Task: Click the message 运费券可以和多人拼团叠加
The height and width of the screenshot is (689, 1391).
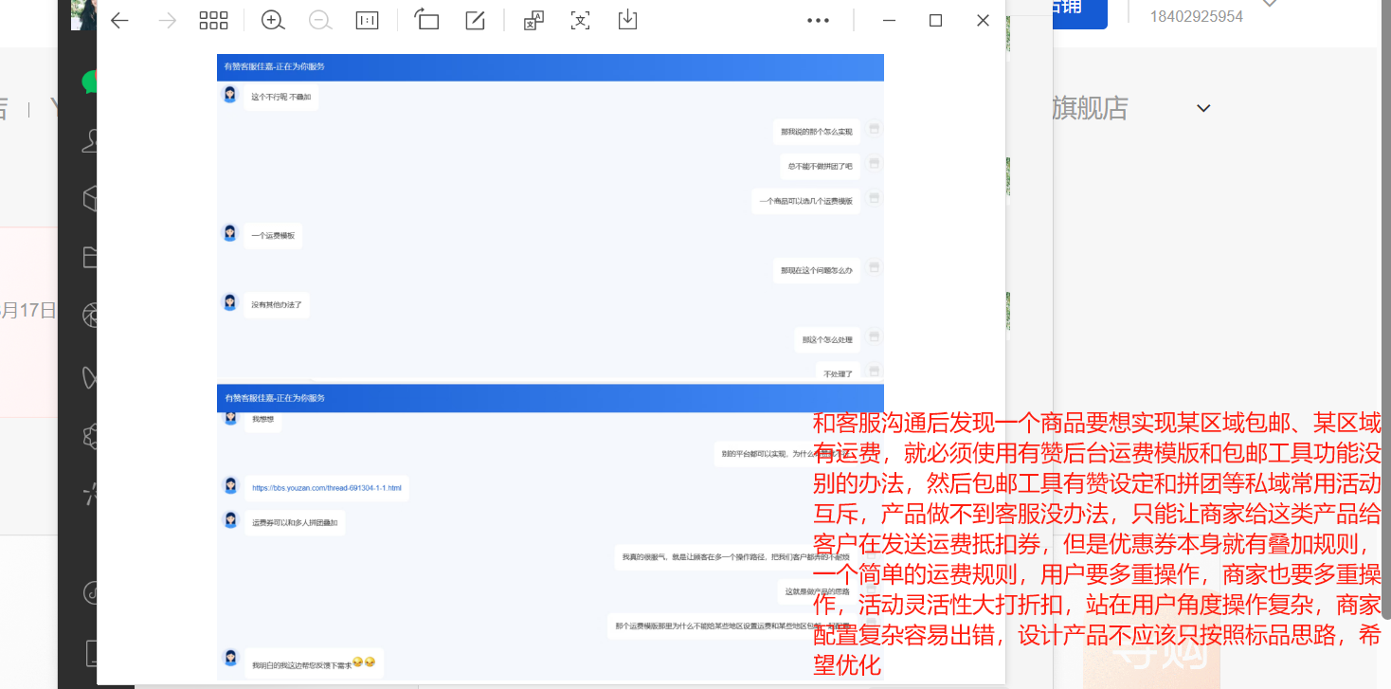Action: pos(294,522)
